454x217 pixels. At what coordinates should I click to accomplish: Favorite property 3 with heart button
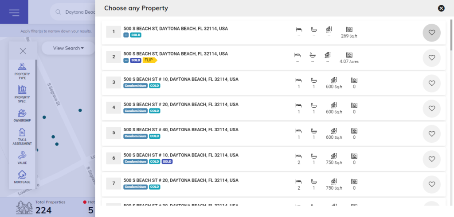tap(432, 83)
